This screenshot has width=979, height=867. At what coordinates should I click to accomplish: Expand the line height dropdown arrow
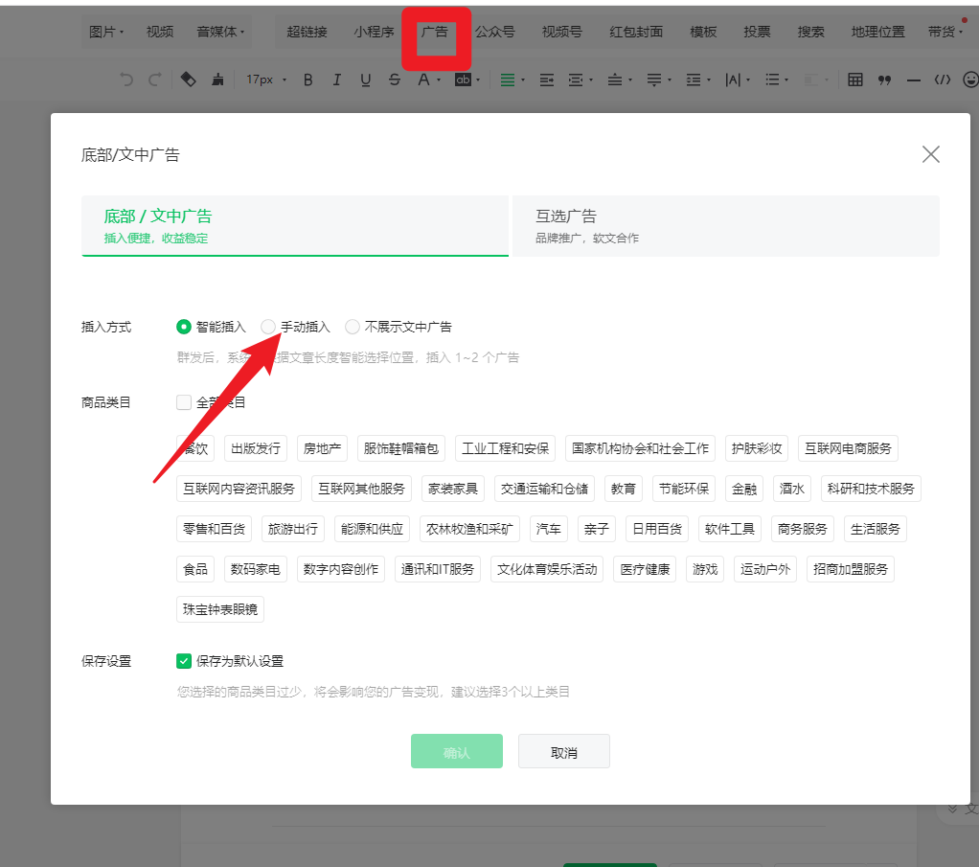(709, 80)
